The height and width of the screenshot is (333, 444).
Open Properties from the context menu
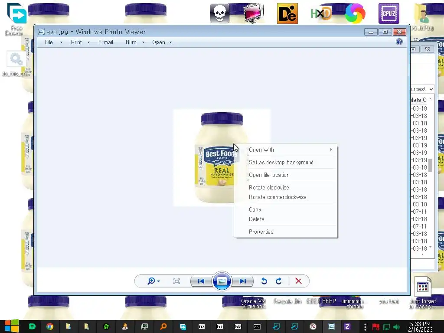click(x=286, y=232)
